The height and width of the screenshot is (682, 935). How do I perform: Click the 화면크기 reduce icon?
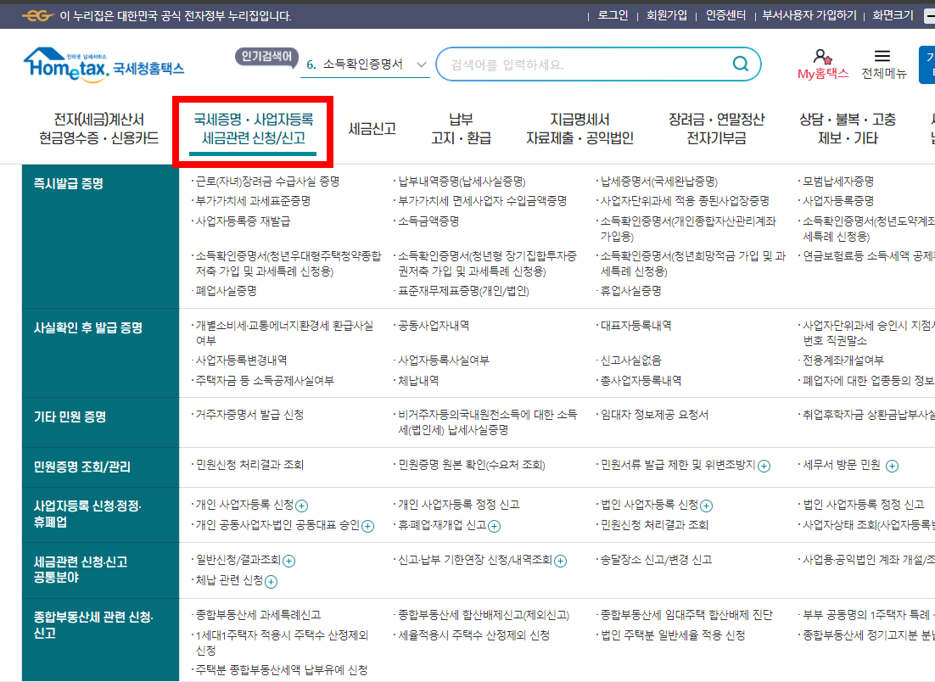click(x=929, y=14)
